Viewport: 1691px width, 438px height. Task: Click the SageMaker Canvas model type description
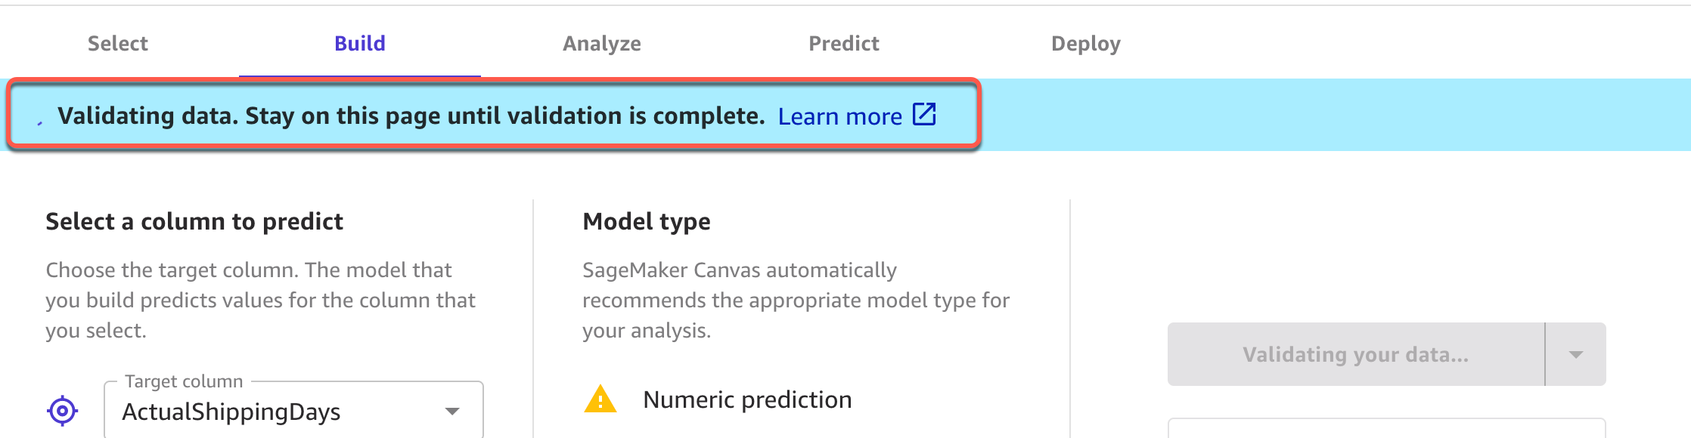point(796,300)
